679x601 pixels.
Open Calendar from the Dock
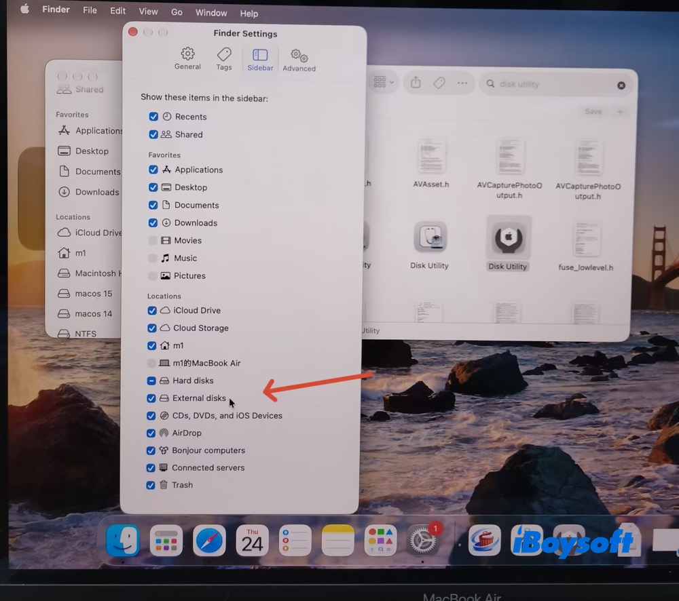pyautogui.click(x=252, y=541)
